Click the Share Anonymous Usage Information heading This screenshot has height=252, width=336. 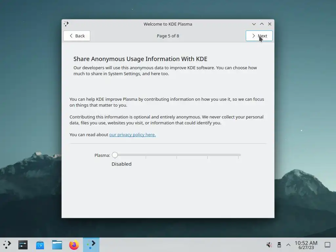[x=140, y=59]
